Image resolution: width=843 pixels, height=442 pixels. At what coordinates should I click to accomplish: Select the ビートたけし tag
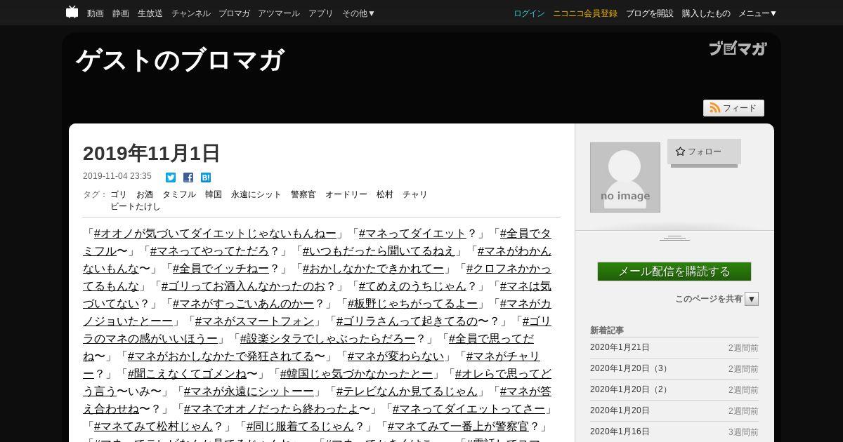click(136, 206)
